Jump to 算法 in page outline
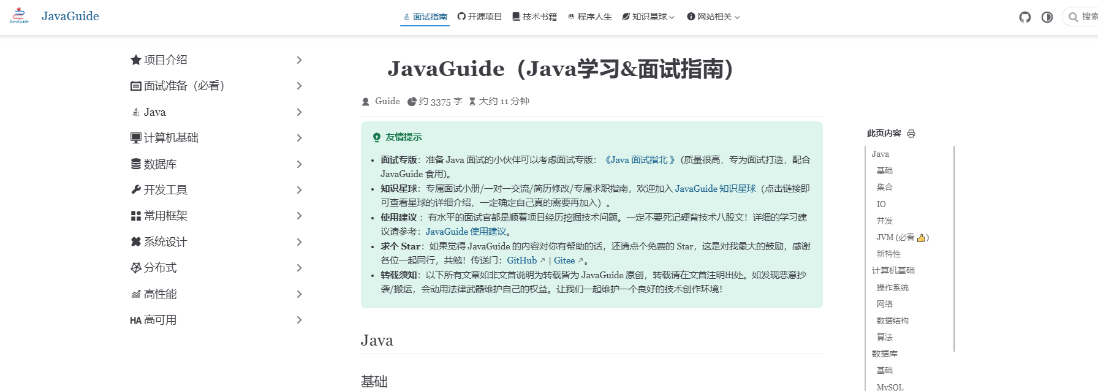Image resolution: width=1098 pixels, height=391 pixels. (x=885, y=337)
